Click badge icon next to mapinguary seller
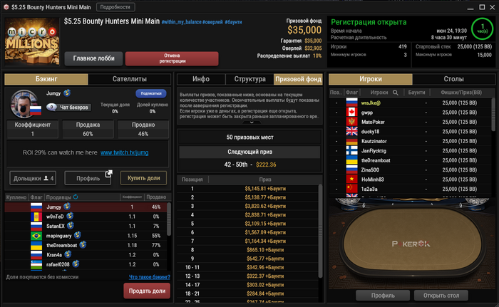 pos(77,235)
